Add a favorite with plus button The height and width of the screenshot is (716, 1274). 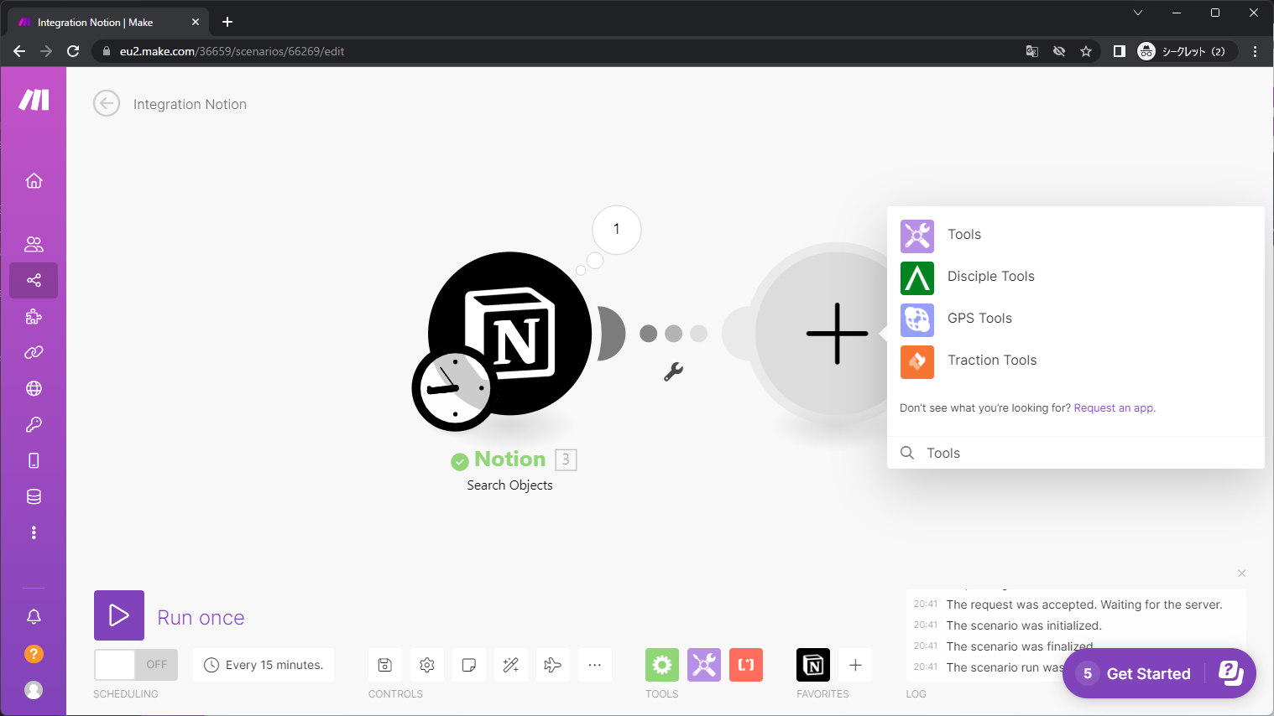[x=855, y=665]
